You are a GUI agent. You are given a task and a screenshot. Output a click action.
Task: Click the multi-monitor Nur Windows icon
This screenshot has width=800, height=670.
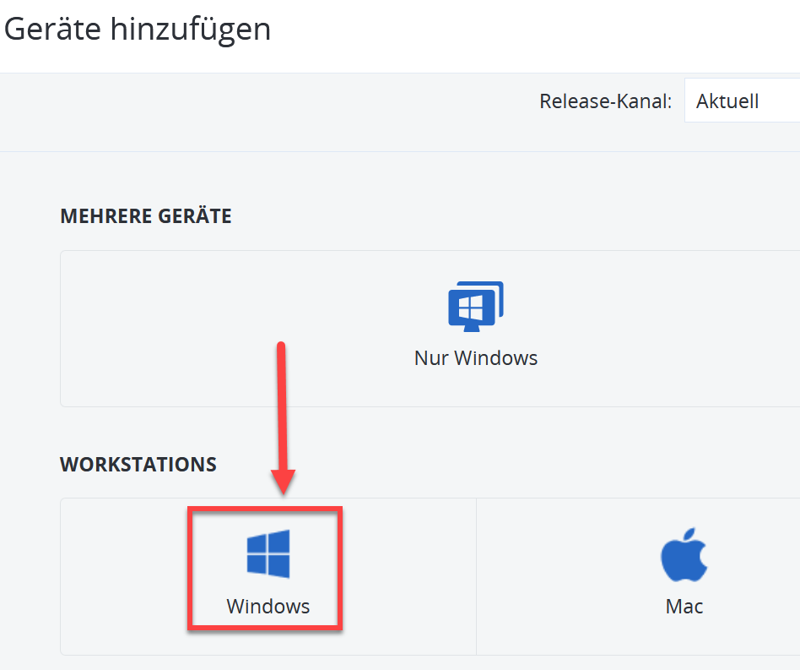click(475, 306)
